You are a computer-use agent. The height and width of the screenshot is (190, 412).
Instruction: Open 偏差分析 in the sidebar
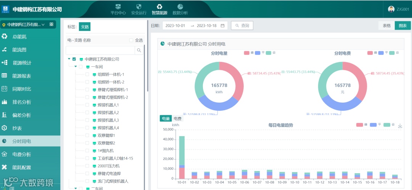22,115
